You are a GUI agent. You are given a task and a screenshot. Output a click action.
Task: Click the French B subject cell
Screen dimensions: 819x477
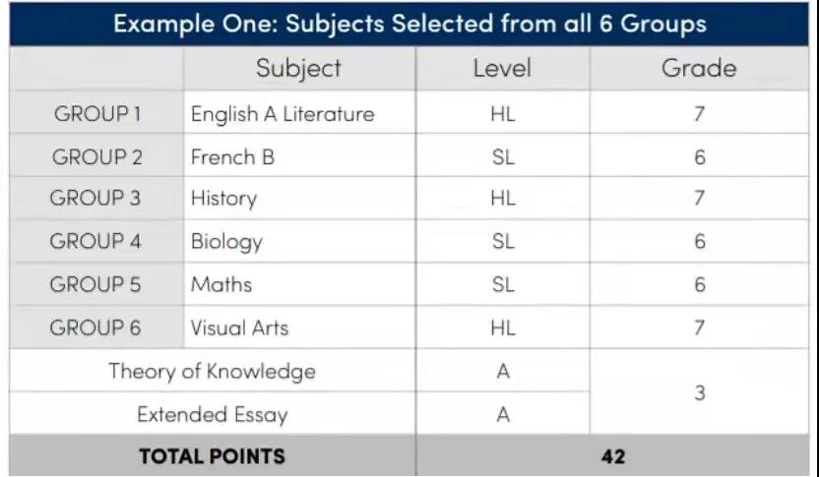click(x=299, y=156)
